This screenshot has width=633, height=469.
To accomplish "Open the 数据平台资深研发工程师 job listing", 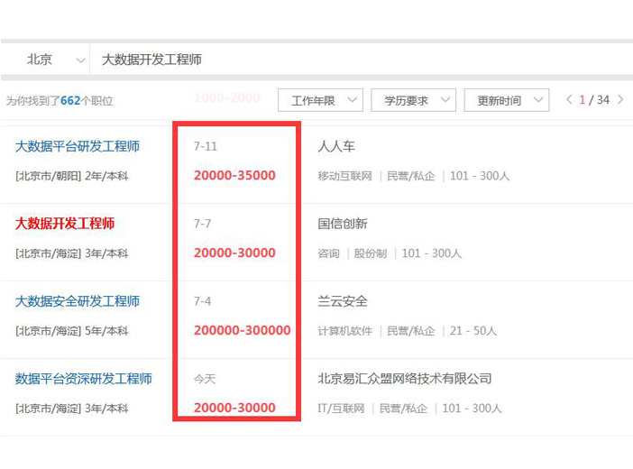I will point(84,379).
